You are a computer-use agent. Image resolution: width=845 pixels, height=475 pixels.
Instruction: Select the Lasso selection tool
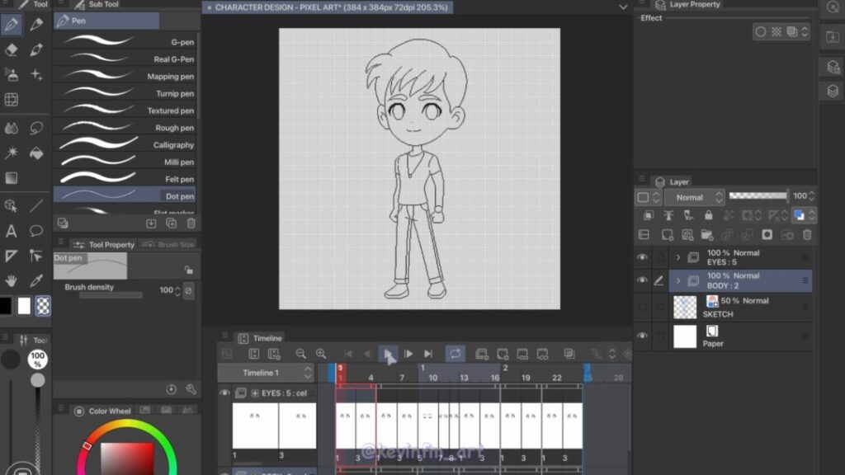coord(36,128)
